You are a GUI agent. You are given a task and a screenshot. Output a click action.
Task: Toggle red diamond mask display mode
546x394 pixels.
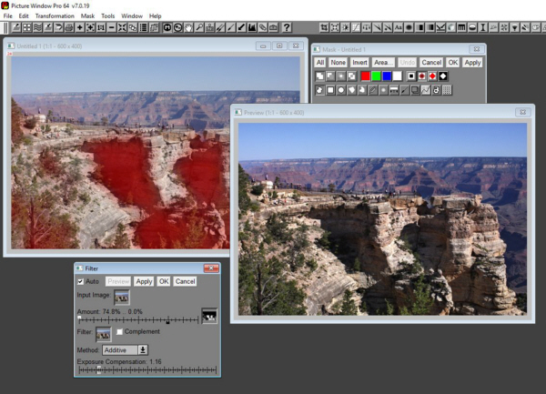coord(433,76)
